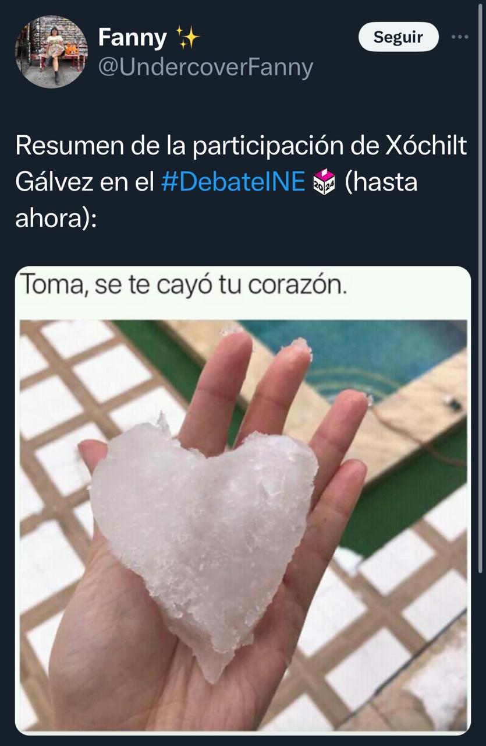Open the #DebateINE hashtag link
The image size is (486, 746).
point(233,182)
